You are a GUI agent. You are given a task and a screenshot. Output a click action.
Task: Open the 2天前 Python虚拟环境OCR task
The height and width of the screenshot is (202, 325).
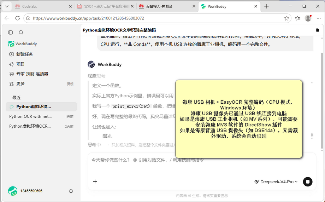click(41, 126)
